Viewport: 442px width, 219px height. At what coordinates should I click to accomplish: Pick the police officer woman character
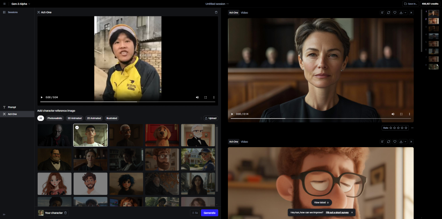tap(198, 159)
